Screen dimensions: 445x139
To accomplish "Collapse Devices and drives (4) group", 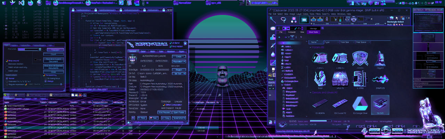I will click(x=310, y=92).
